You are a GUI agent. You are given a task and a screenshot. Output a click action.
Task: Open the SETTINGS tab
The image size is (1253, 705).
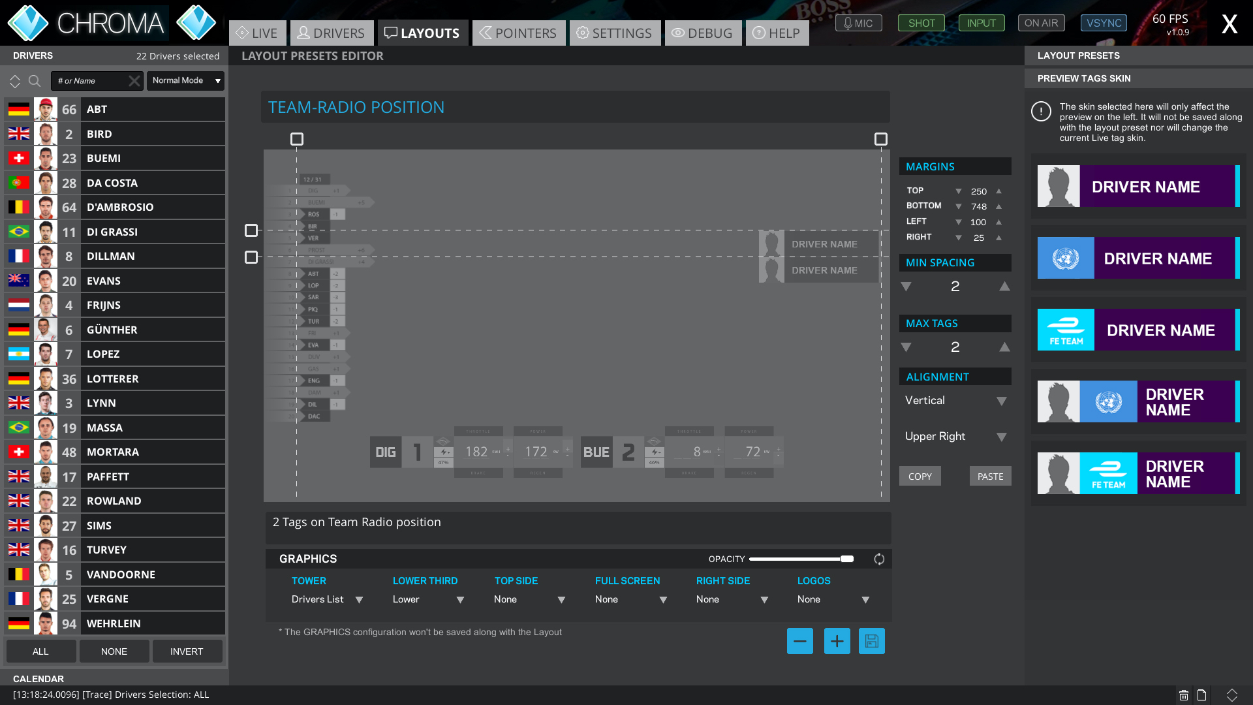click(x=614, y=33)
